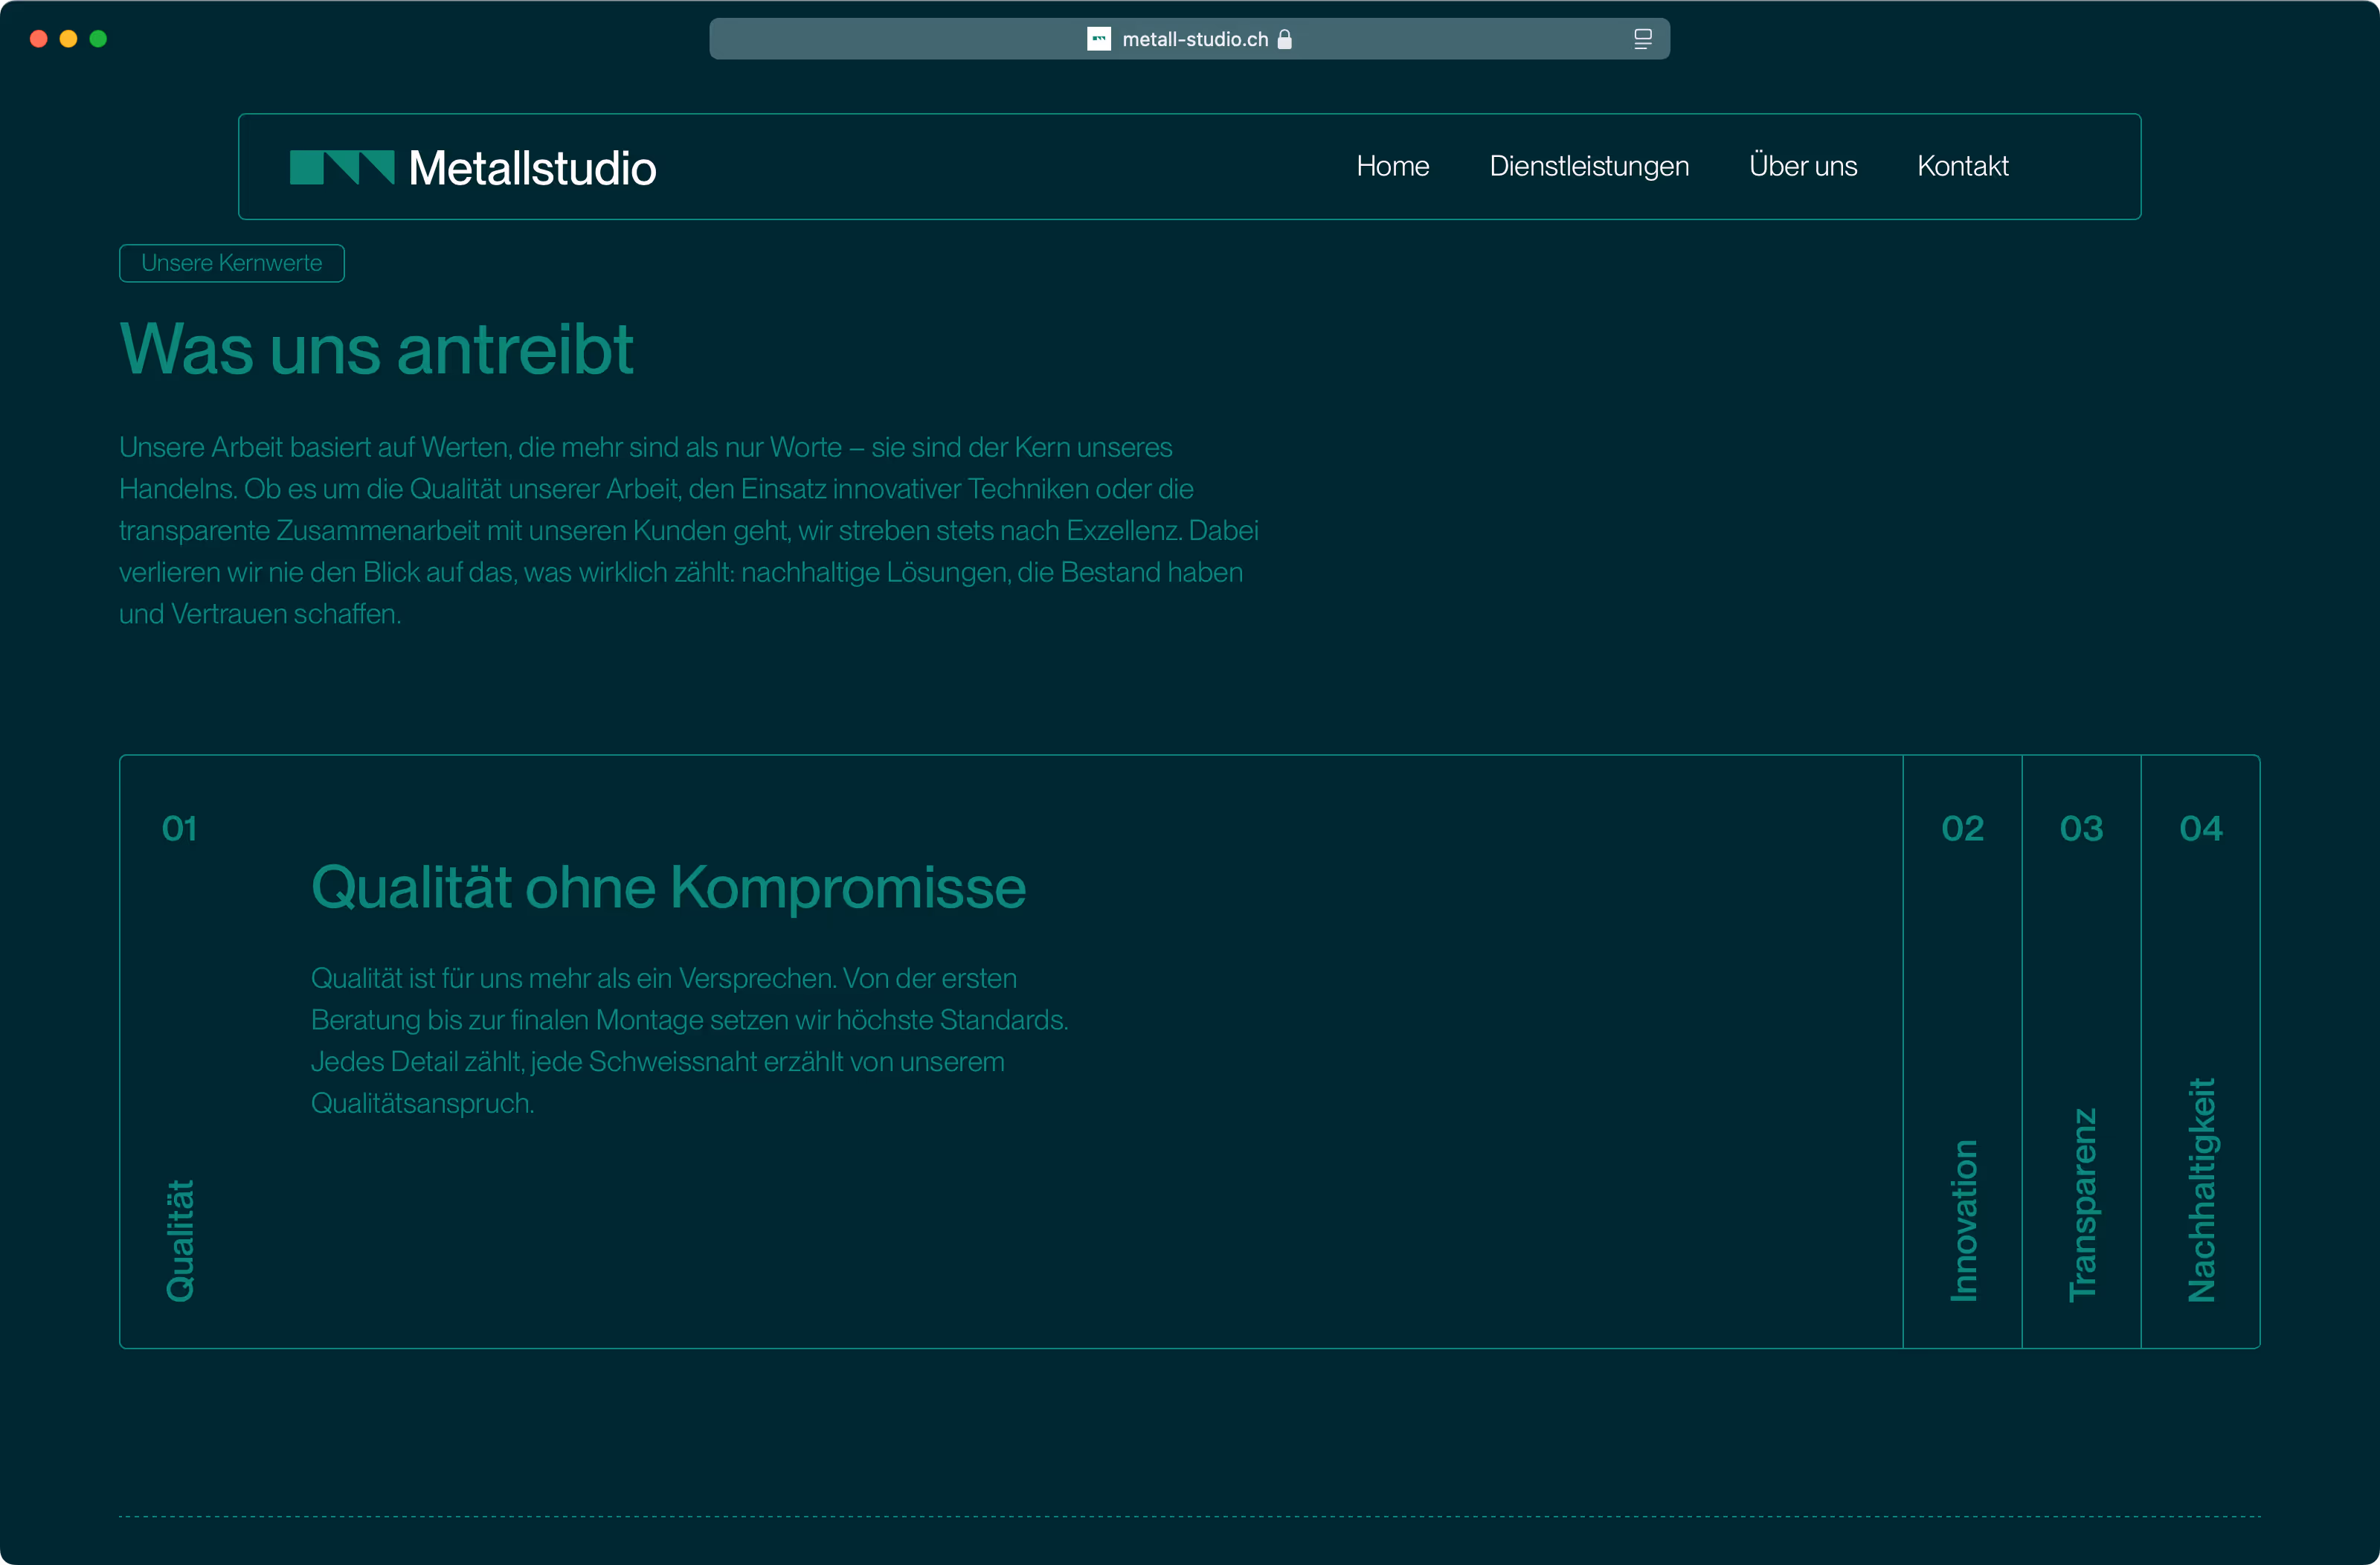Click the green fullscreen window button
The width and height of the screenshot is (2380, 1565).
pos(98,39)
